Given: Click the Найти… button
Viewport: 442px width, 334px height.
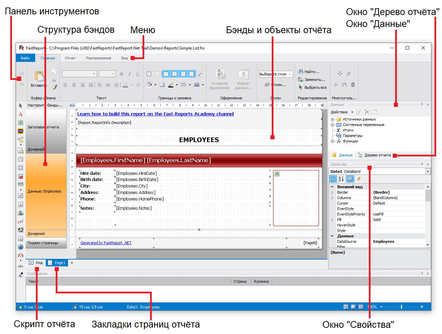Looking at the screenshot, I should tap(309, 72).
